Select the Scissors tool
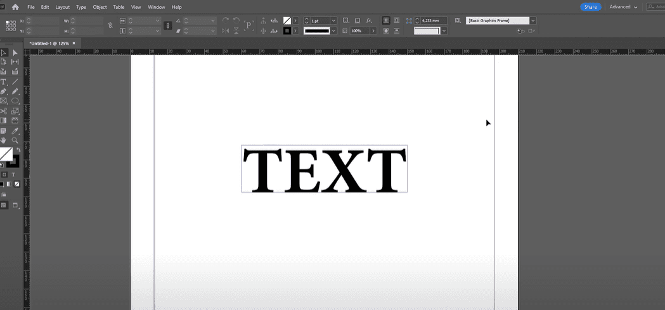The image size is (665, 310). pyautogui.click(x=3, y=111)
